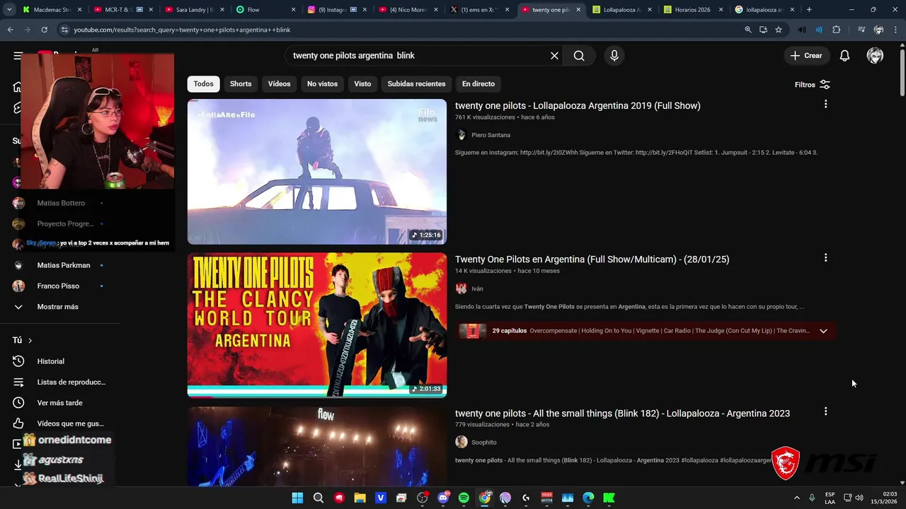Viewport: 906px width, 509px height.
Task: Bookmark this page with the star
Action: click(x=779, y=30)
